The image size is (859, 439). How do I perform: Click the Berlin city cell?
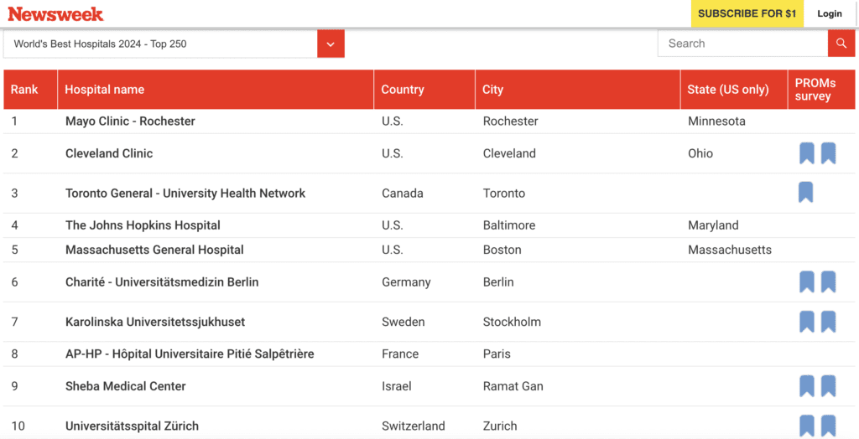point(498,281)
